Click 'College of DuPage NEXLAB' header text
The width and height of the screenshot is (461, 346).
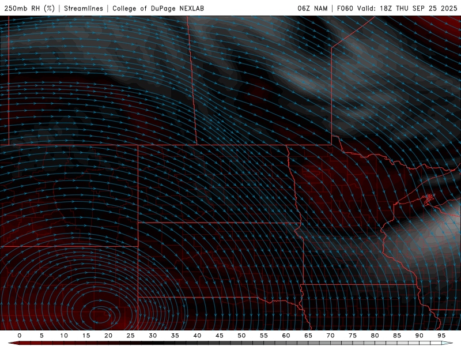pos(158,8)
